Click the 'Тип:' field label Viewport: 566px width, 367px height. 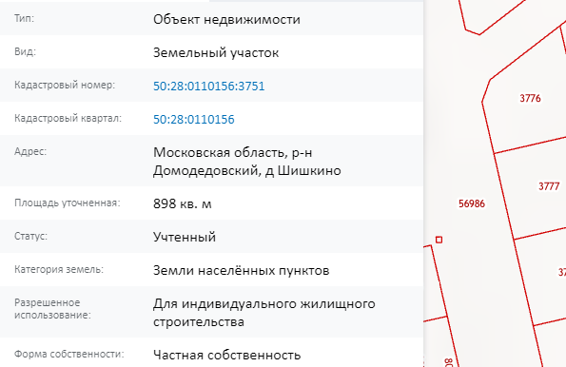pos(24,18)
